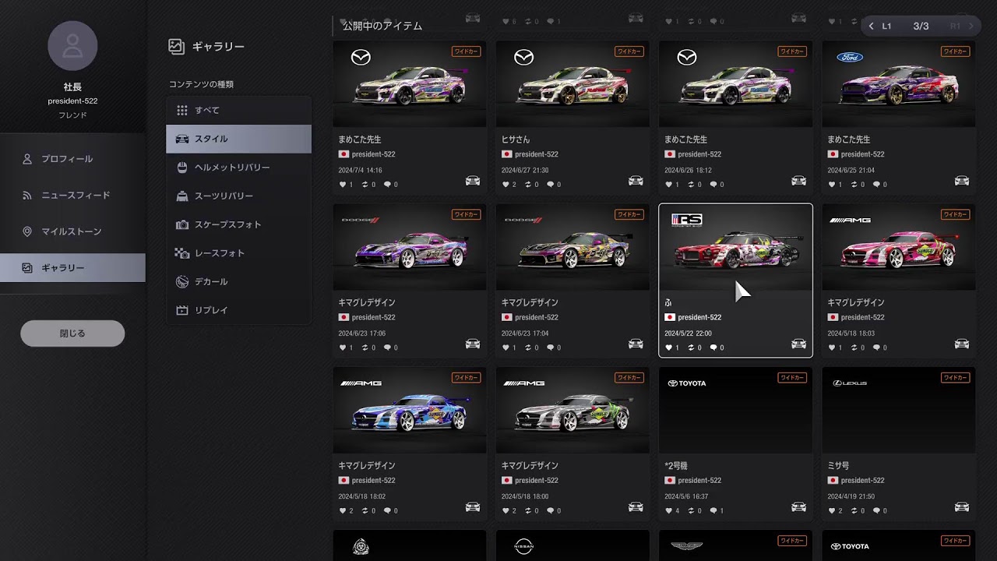
Task: Select the スーツリバリー content filter
Action: click(238, 196)
